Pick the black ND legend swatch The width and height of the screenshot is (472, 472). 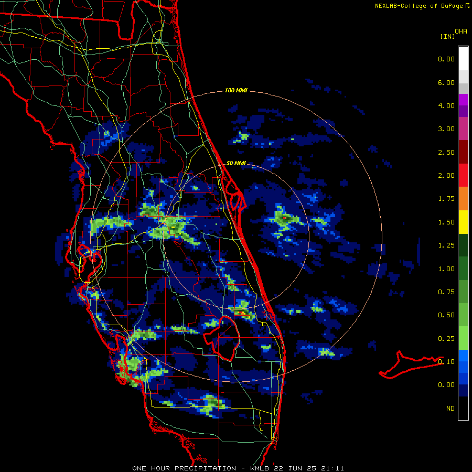click(463, 408)
